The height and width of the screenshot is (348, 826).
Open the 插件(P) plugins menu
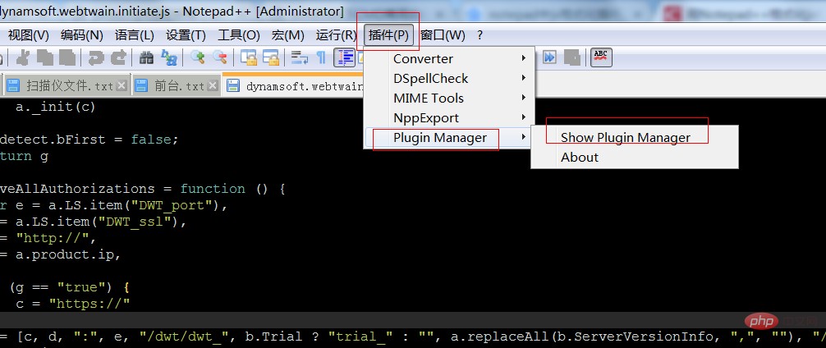pos(388,34)
